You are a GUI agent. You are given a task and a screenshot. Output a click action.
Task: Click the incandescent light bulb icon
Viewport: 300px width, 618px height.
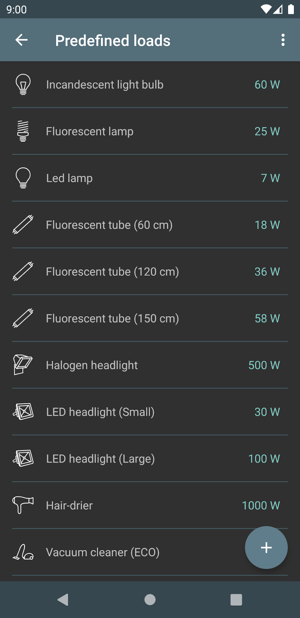tap(23, 84)
